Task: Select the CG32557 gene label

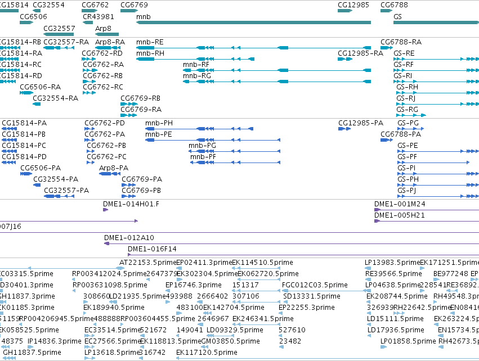Action: pos(59,28)
